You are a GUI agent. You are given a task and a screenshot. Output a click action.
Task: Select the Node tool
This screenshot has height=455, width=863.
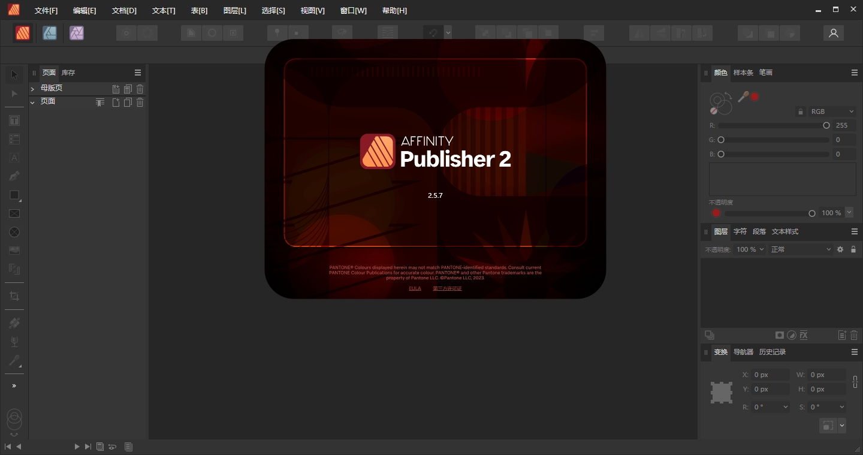click(x=14, y=94)
